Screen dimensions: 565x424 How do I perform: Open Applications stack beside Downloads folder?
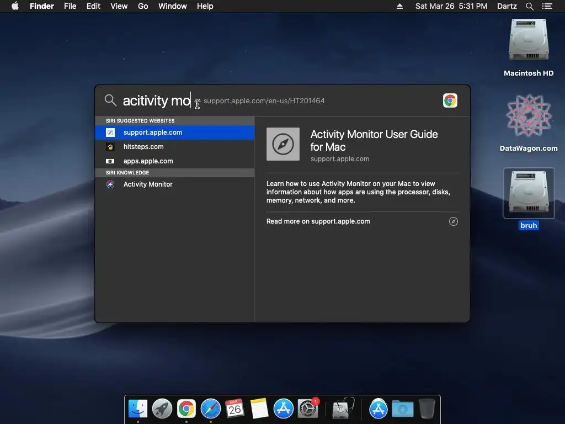pyautogui.click(x=378, y=409)
